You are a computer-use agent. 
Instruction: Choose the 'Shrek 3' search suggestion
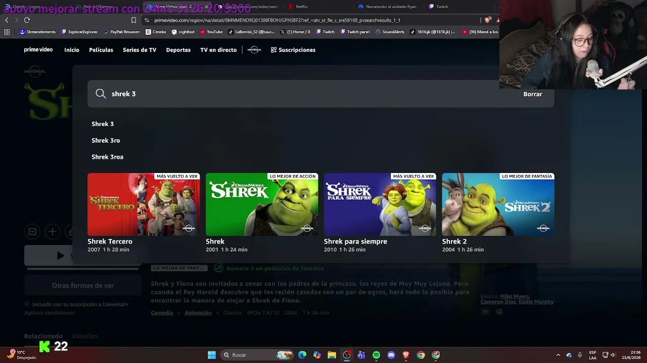tap(103, 124)
